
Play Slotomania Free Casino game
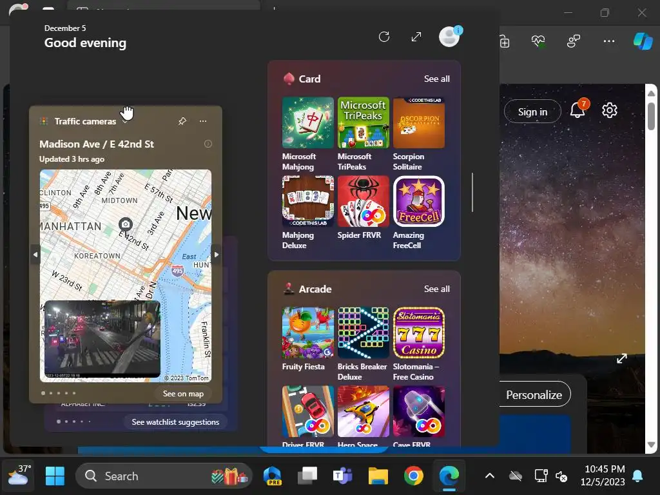(419, 333)
